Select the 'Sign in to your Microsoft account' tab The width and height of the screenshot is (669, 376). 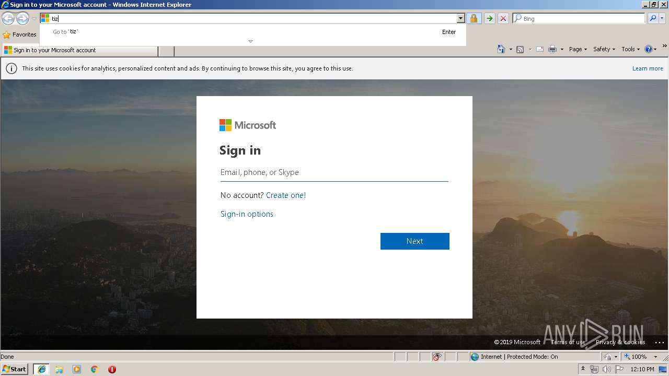pyautogui.click(x=79, y=50)
